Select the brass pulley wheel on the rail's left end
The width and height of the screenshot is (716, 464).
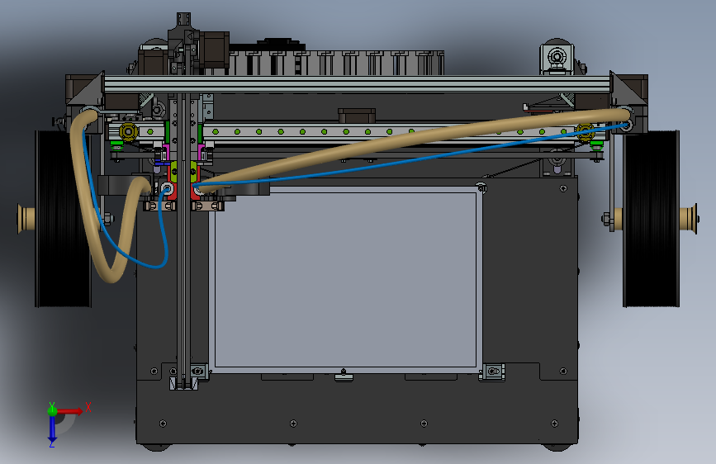(128, 131)
